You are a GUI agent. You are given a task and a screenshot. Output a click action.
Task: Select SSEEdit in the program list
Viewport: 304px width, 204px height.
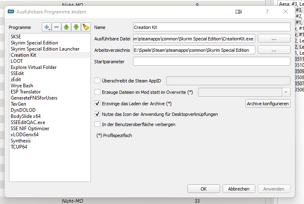18,73
